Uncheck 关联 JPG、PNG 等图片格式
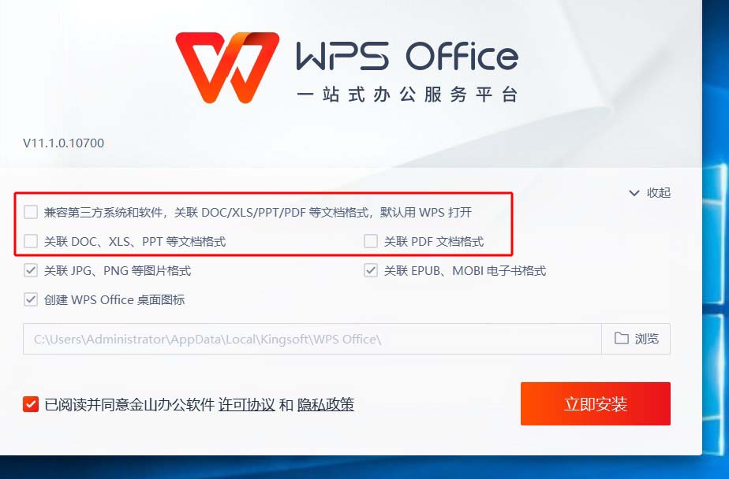The image size is (729, 479). (x=31, y=270)
